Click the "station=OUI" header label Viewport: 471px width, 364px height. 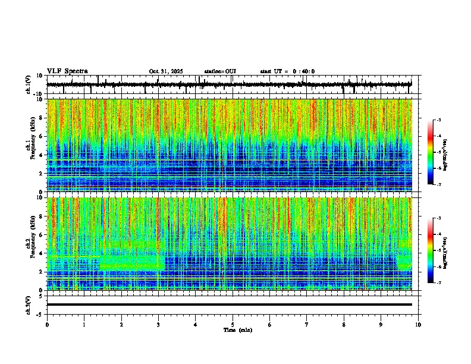tap(220, 71)
